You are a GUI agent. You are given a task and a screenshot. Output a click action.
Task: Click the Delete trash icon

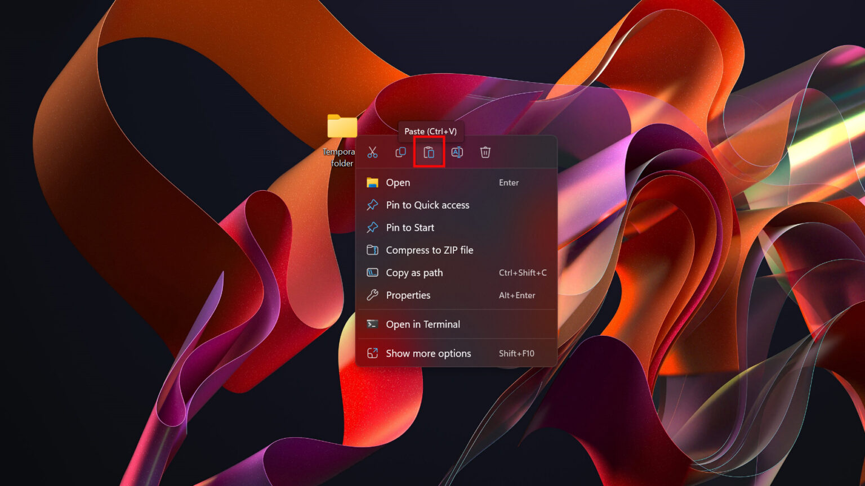[x=485, y=152]
